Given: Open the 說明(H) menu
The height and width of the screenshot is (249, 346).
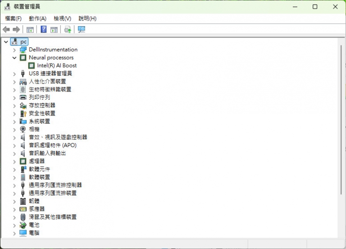Looking at the screenshot, I should [x=87, y=18].
